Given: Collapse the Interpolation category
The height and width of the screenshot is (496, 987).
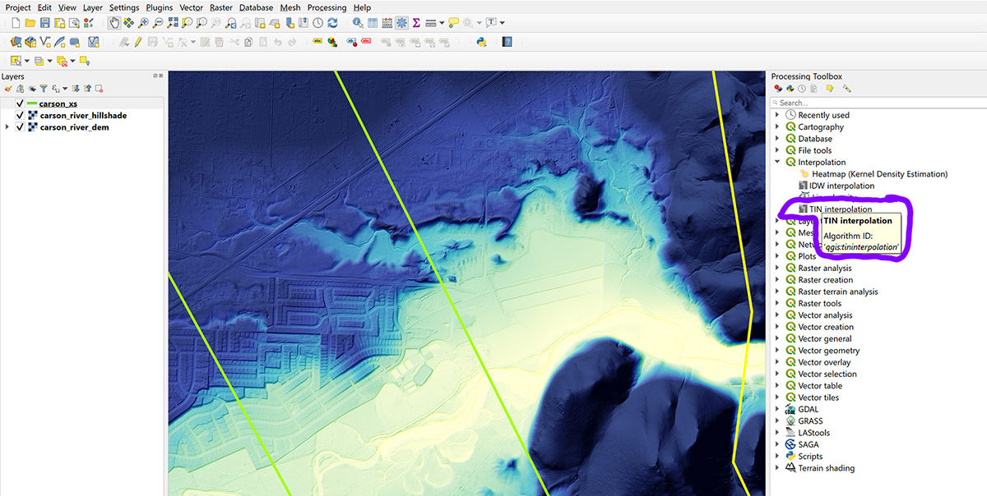Looking at the screenshot, I should click(x=777, y=162).
